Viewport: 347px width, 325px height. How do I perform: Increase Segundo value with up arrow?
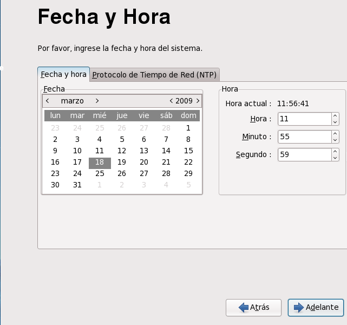[x=335, y=152]
